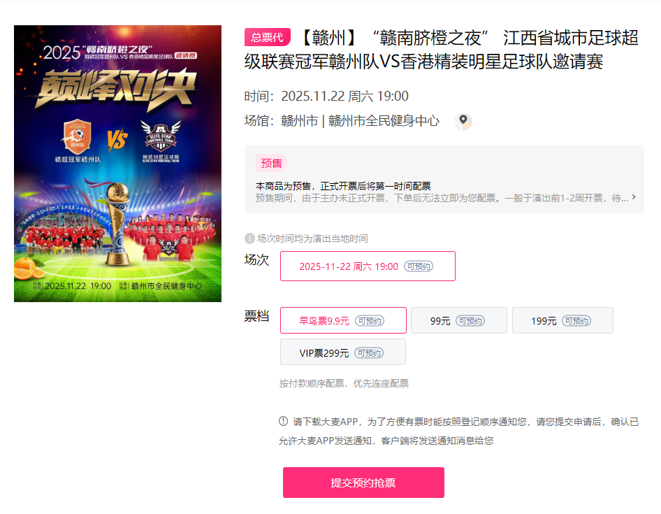The height and width of the screenshot is (514, 661).
Task: Expand the presale notice with the chevron arrow
Action: (634, 197)
